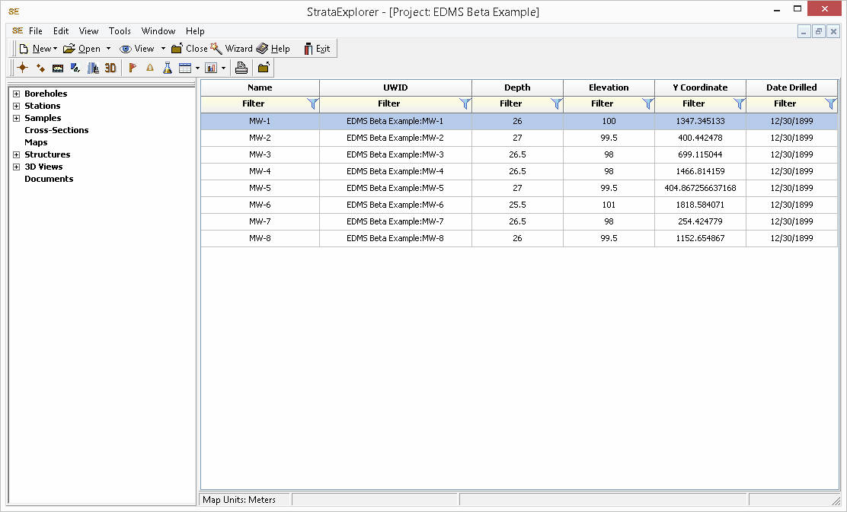Expand the Samples tree node
Screen dimensions: 847x512
point(16,118)
